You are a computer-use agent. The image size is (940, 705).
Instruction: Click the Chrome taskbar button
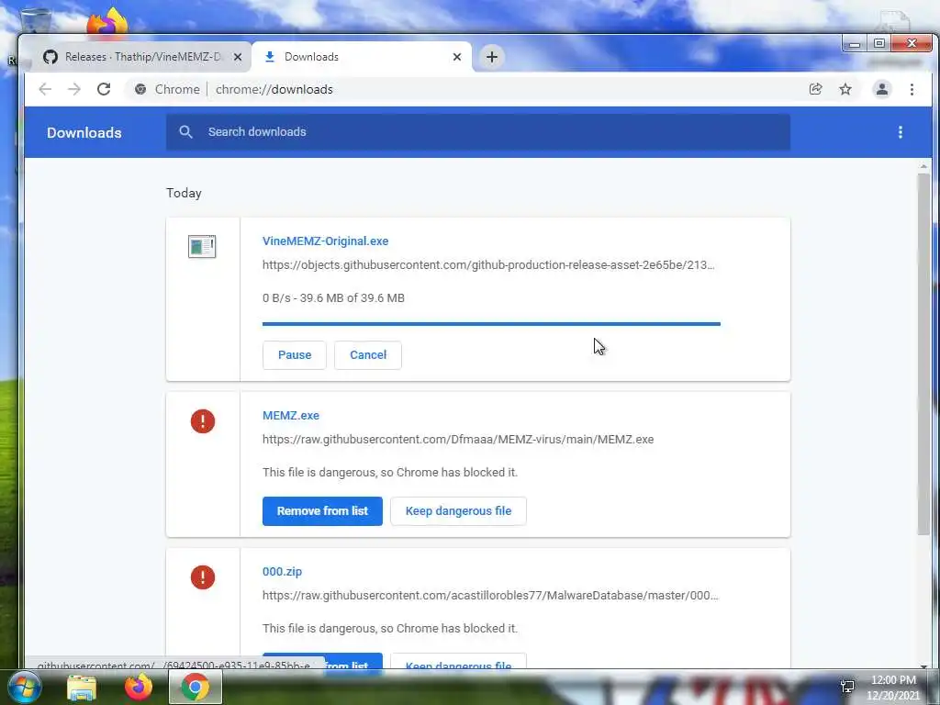(196, 687)
